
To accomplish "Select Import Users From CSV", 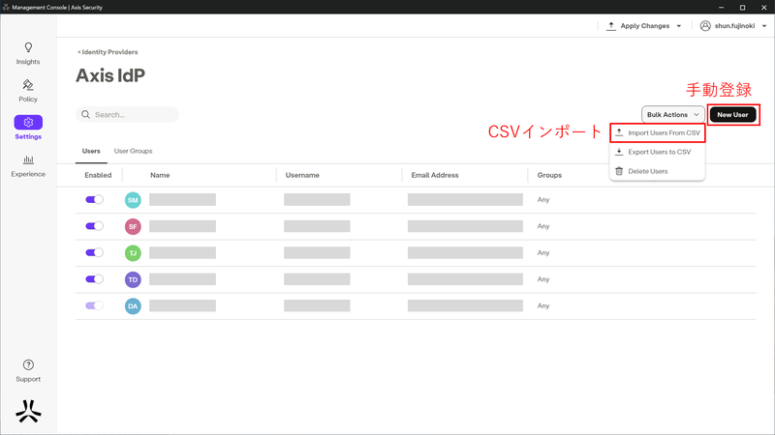I will pyautogui.click(x=658, y=132).
